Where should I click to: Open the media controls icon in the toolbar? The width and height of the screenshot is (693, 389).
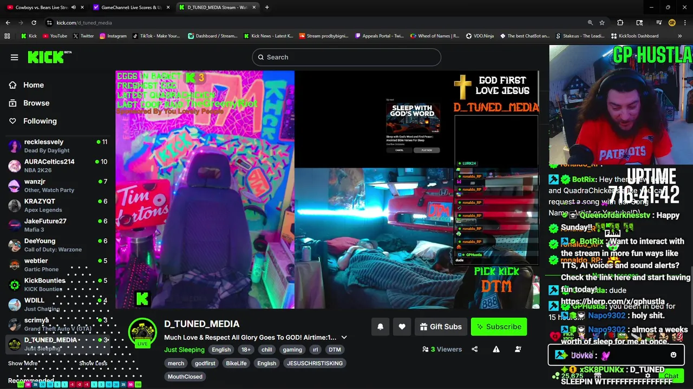click(x=659, y=23)
